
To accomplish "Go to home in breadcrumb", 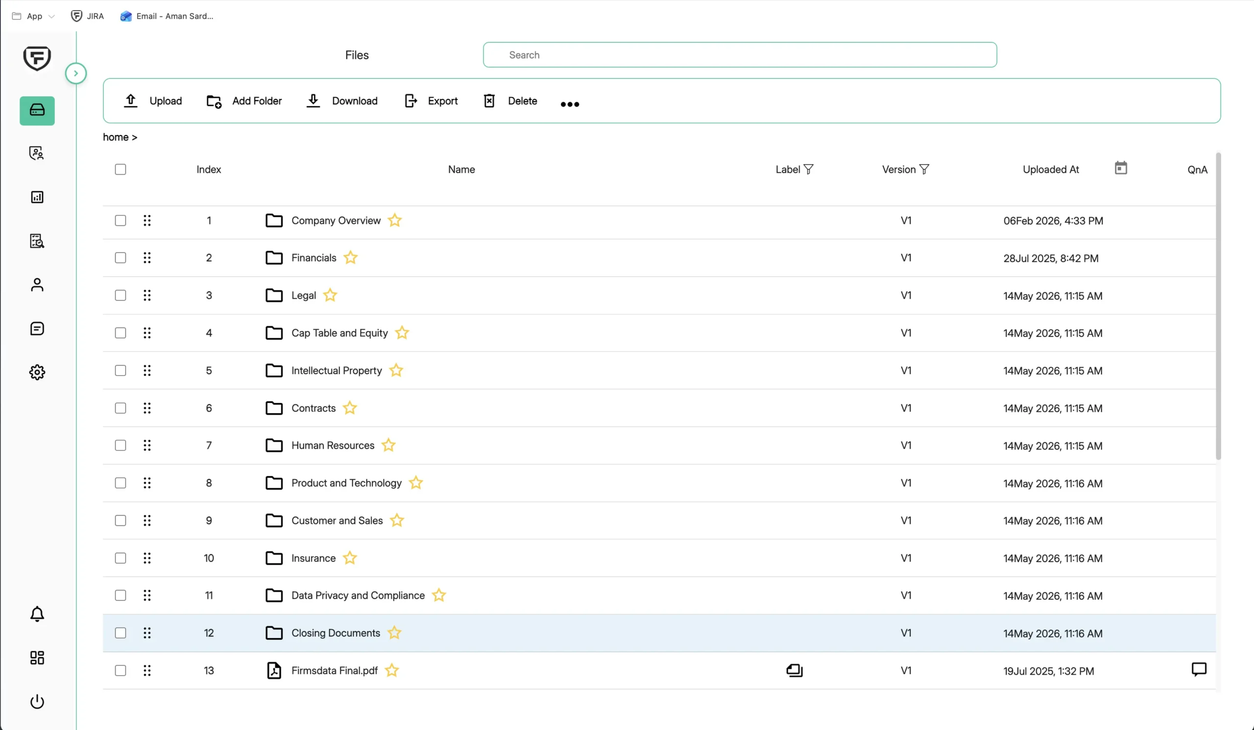I will (x=116, y=137).
